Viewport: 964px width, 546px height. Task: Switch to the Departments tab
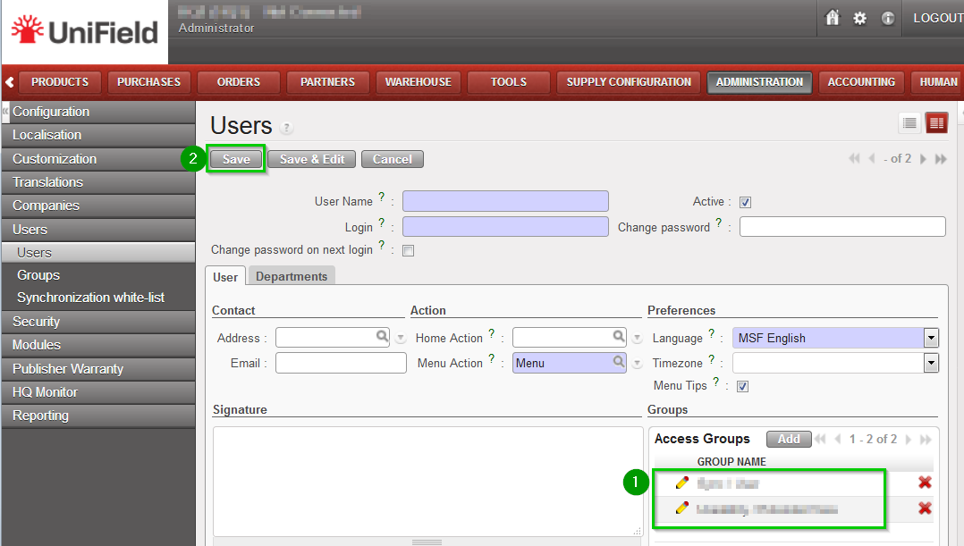[292, 276]
